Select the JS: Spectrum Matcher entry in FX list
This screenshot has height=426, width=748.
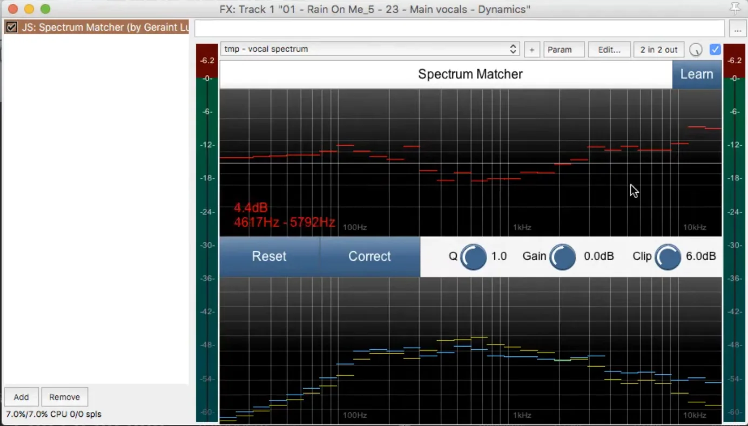96,28
